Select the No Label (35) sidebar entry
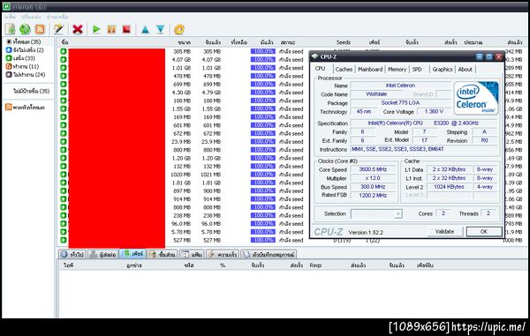The width and height of the screenshot is (530, 336). point(32,91)
